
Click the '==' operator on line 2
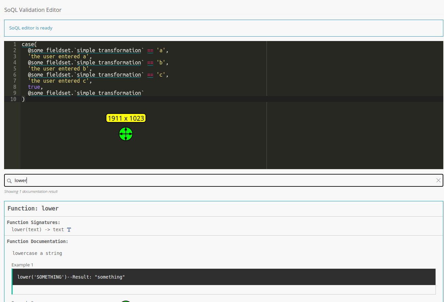tap(150, 50)
